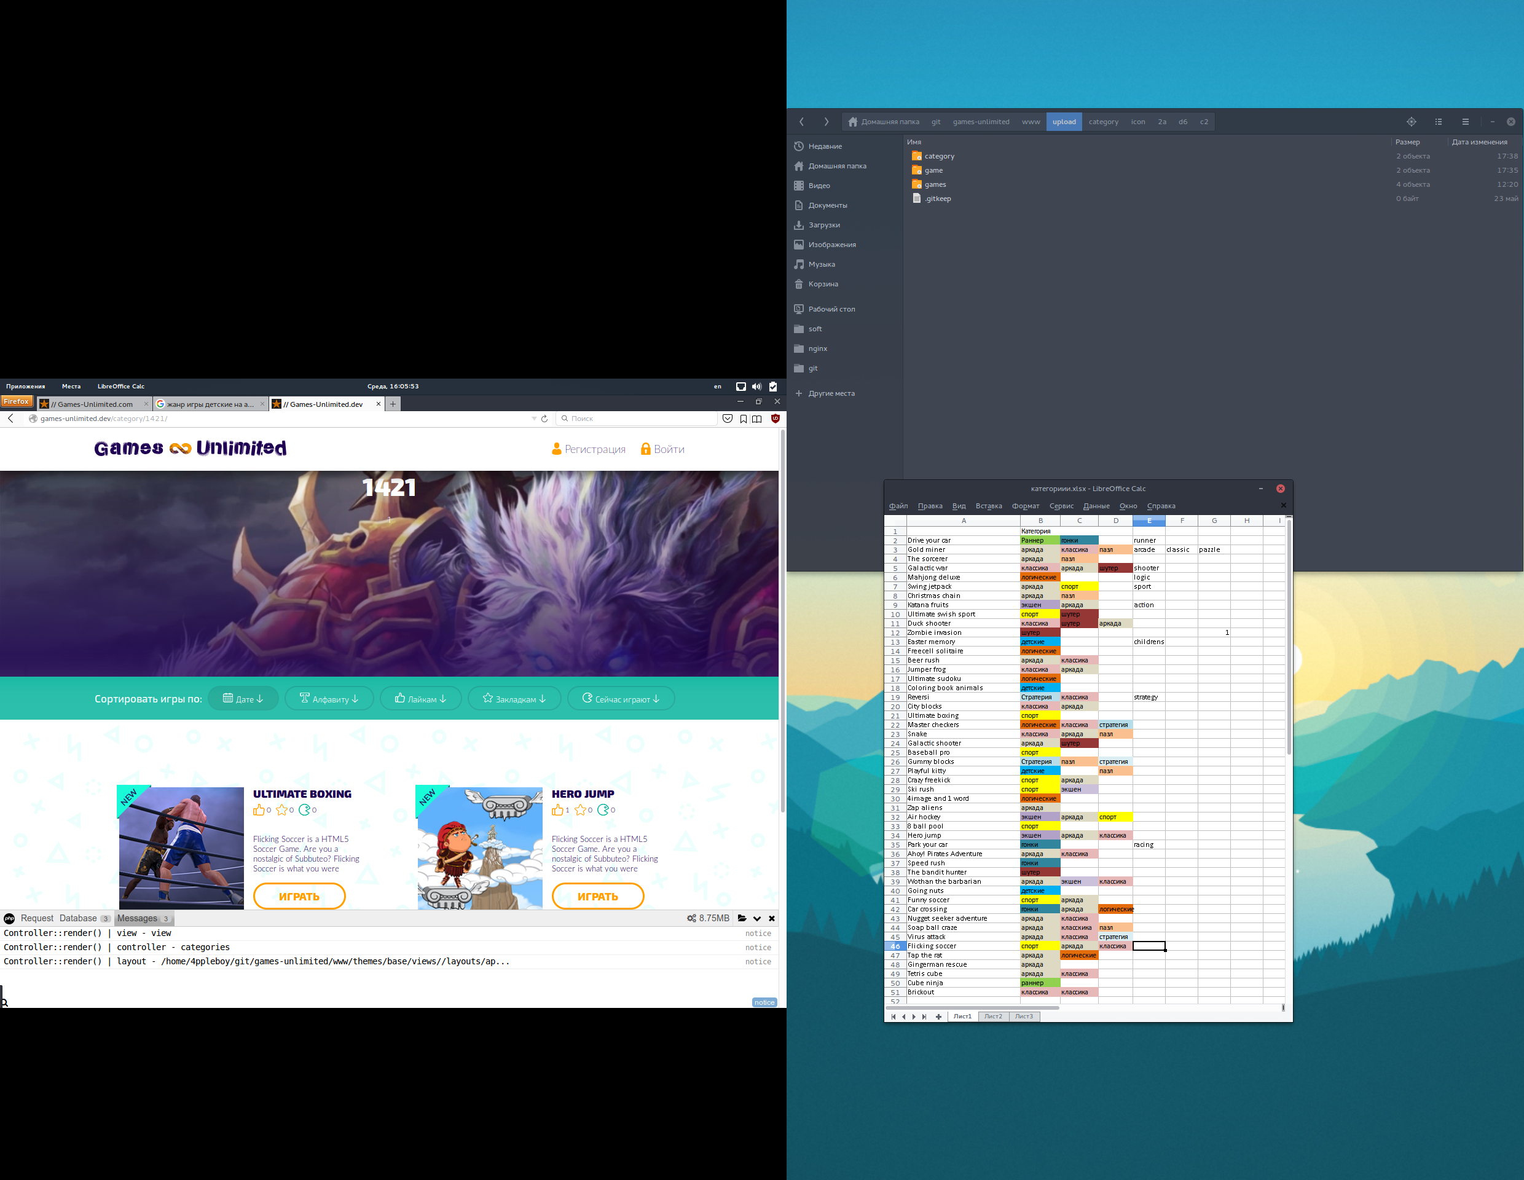Click the 'upload' breadcrumb in file manager

(1064, 122)
